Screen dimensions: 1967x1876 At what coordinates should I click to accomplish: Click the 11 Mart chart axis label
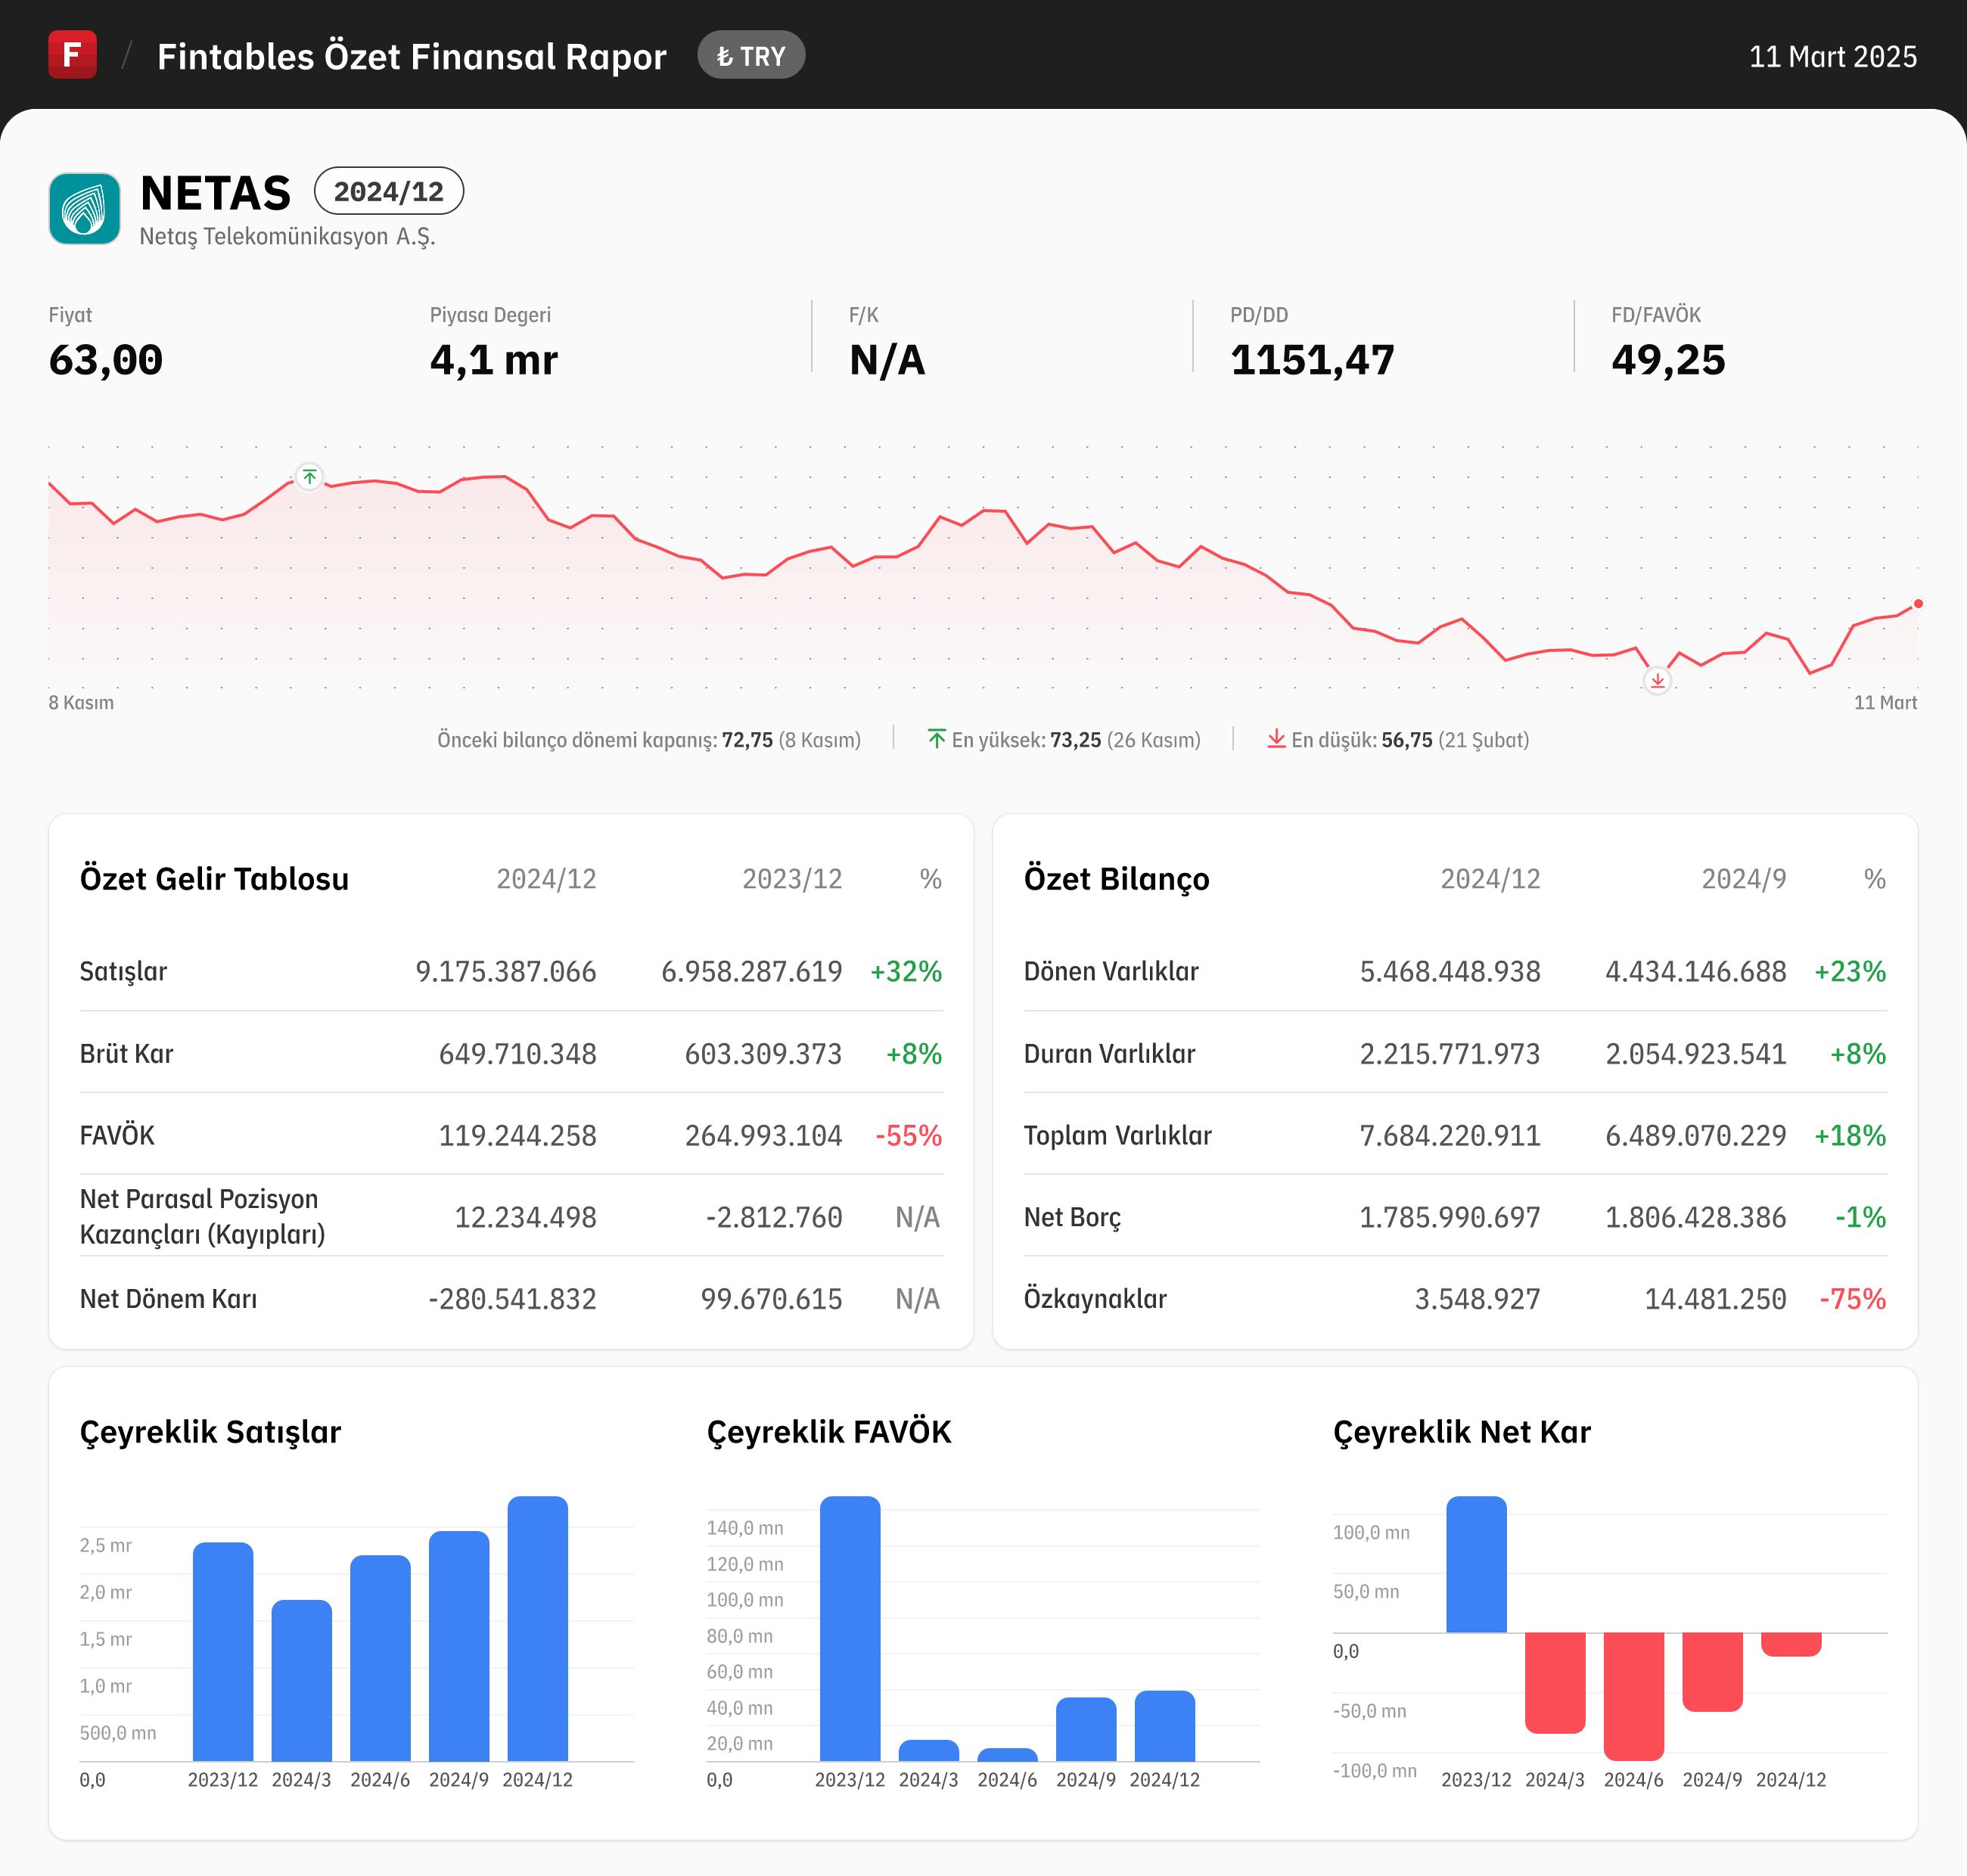(x=1885, y=703)
